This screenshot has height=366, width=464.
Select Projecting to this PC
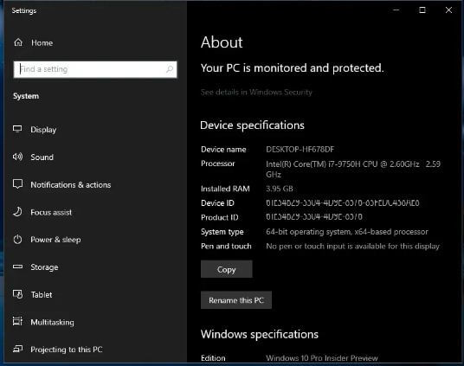67,350
